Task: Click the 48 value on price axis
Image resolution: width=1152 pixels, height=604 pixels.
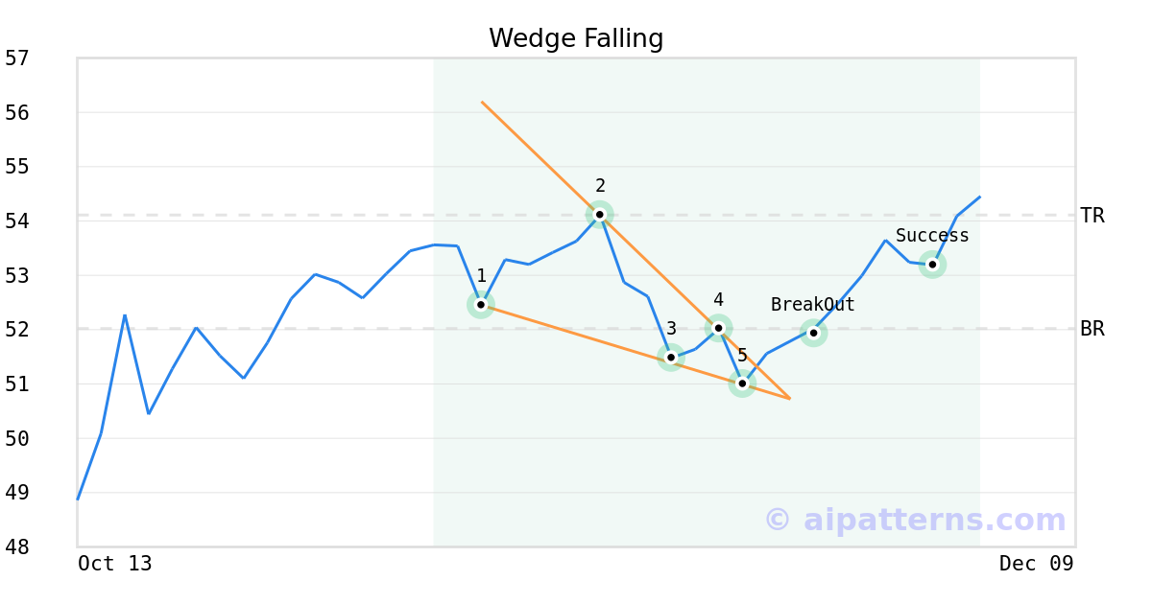Action: pyautogui.click(x=17, y=547)
